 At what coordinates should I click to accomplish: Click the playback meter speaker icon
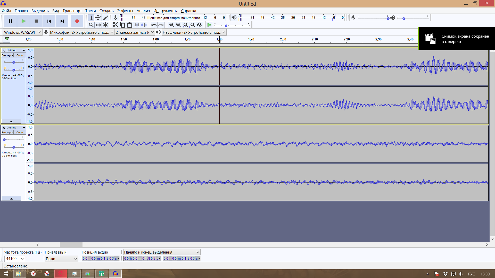click(x=234, y=18)
